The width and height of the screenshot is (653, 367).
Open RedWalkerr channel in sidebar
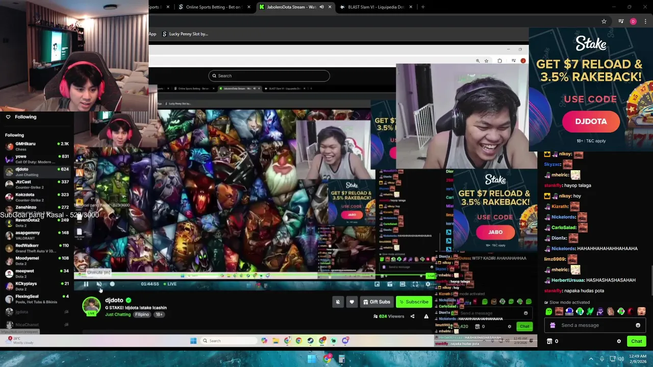point(37,248)
